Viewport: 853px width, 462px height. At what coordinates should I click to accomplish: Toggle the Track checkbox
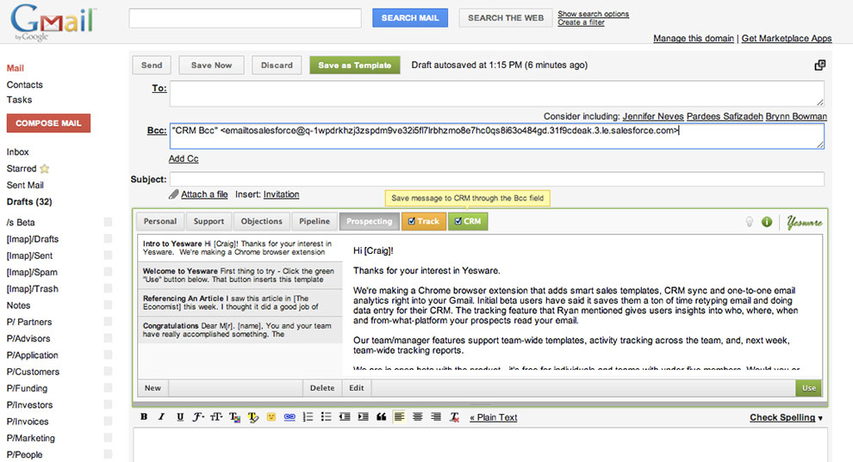point(412,221)
